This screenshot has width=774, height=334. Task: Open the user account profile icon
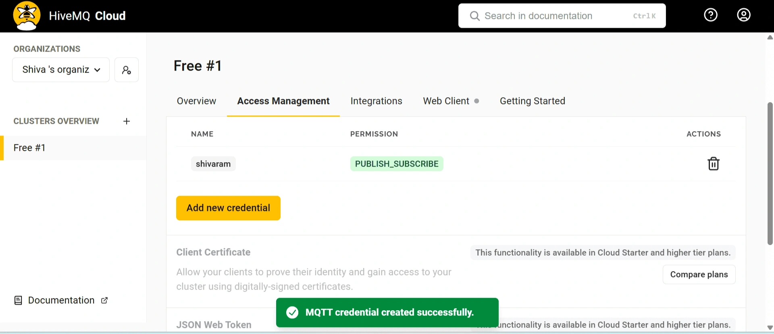[x=744, y=15]
